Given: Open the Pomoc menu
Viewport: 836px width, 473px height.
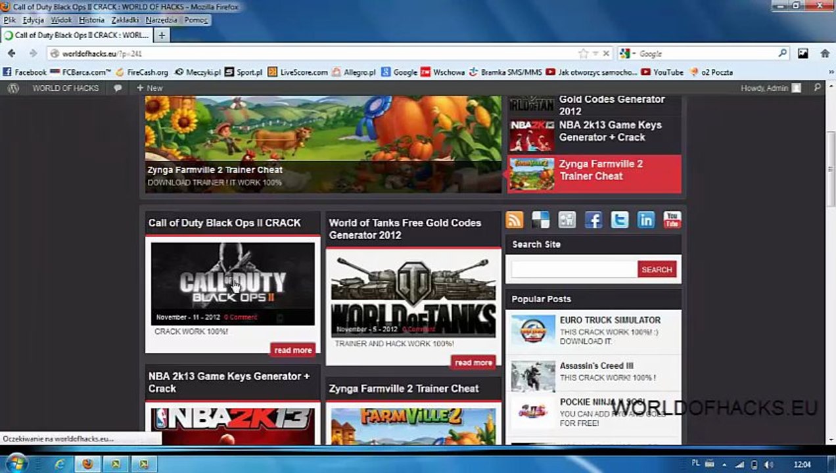Looking at the screenshot, I should point(196,20).
